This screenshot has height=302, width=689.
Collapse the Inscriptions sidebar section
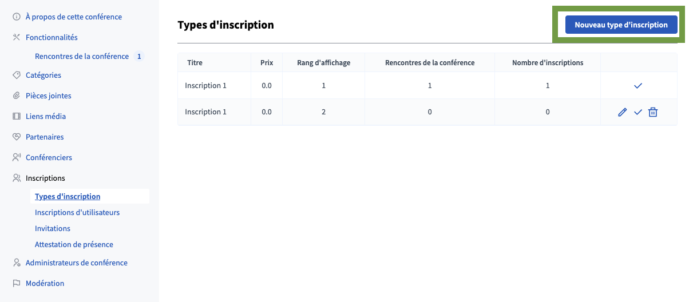(45, 178)
